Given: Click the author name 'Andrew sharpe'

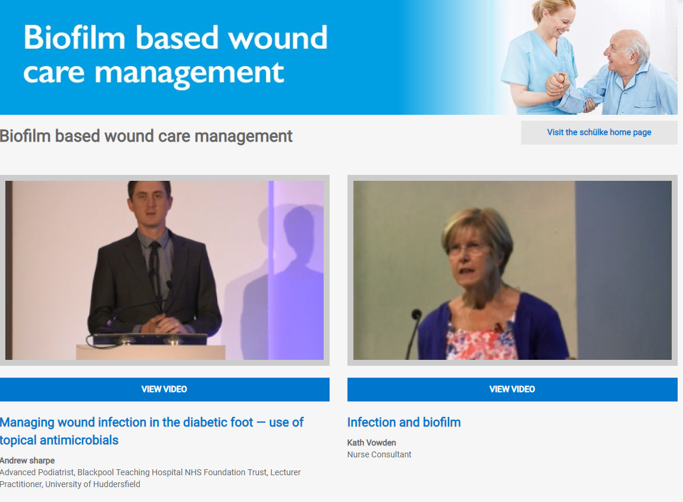Looking at the screenshot, I should click(x=26, y=460).
